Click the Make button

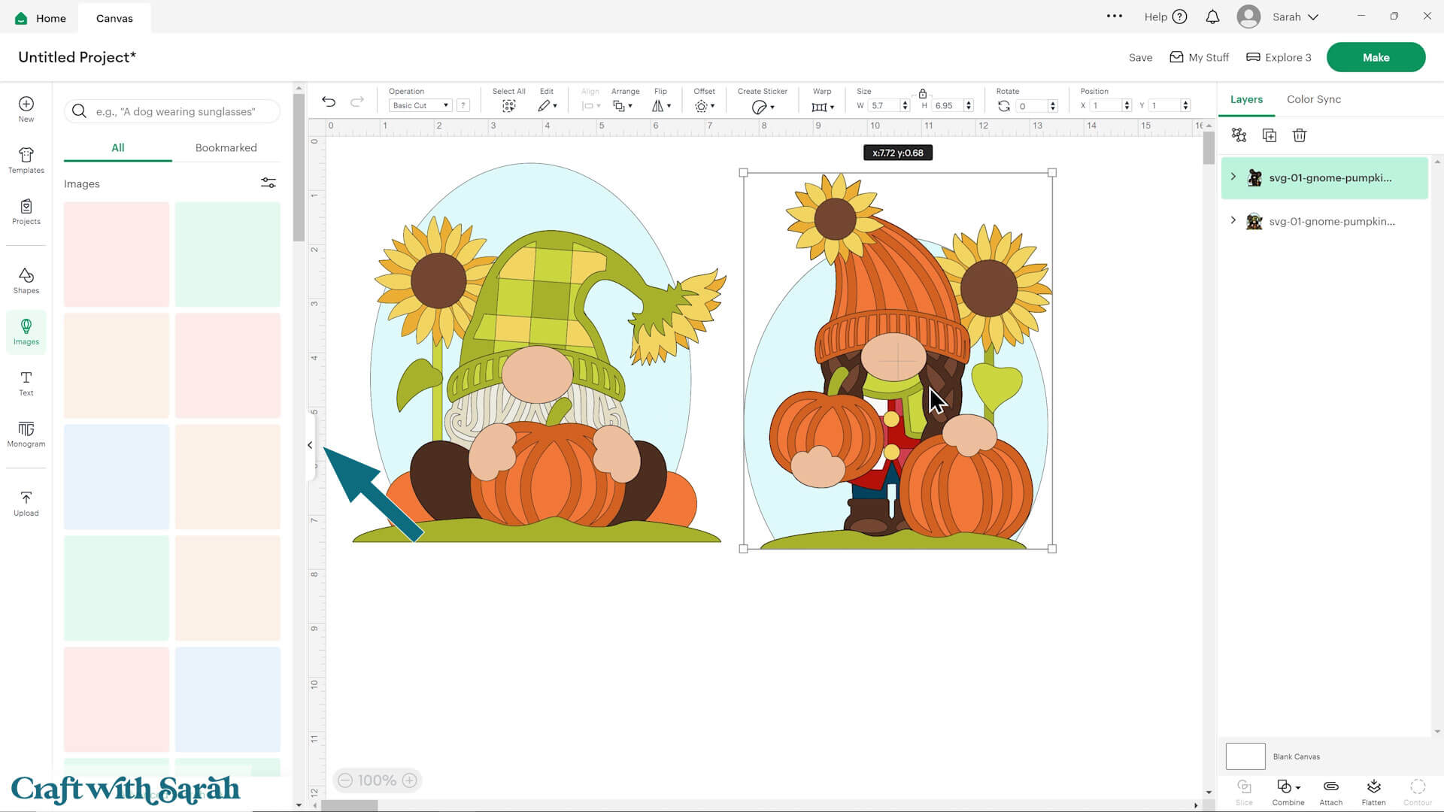(1376, 56)
